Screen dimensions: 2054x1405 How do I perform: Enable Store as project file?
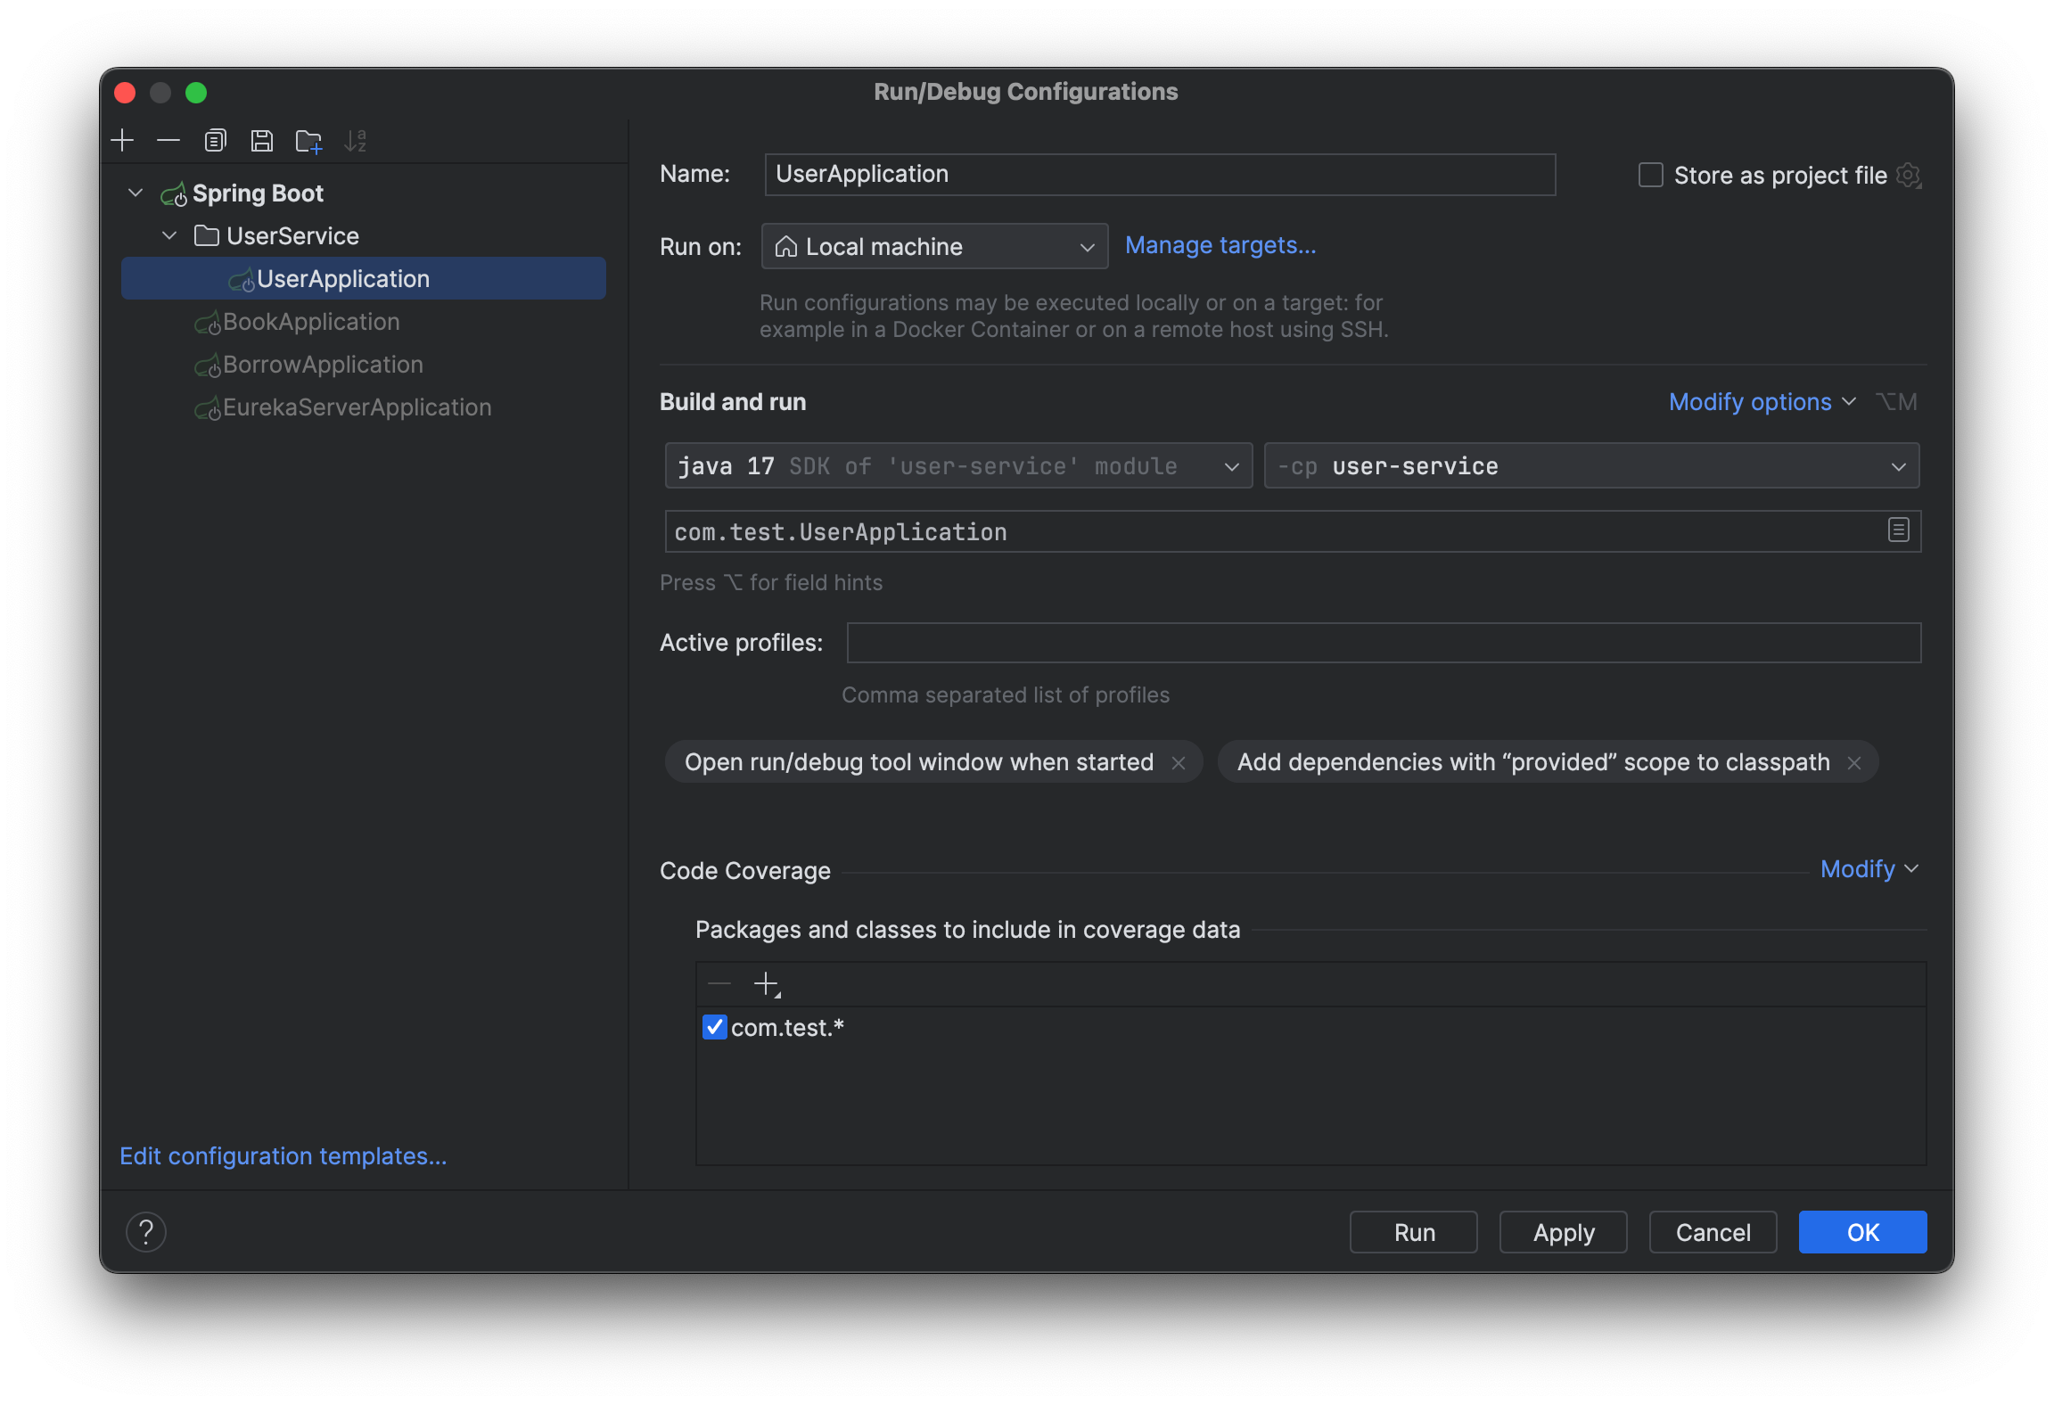pos(1649,175)
